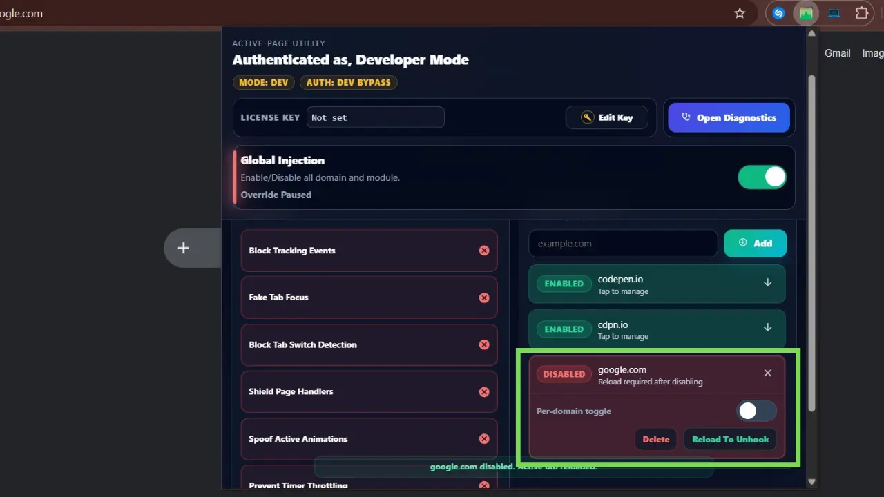Click the red X on Block Tracking Events
This screenshot has width=884, height=497.
tap(484, 251)
